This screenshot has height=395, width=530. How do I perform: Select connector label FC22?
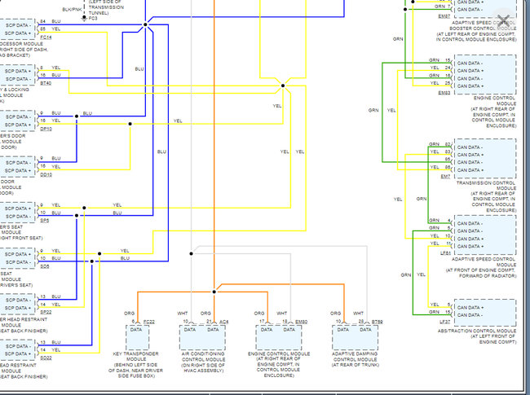click(149, 322)
